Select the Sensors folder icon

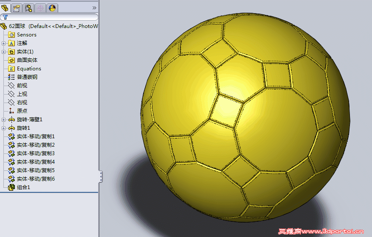(11, 35)
